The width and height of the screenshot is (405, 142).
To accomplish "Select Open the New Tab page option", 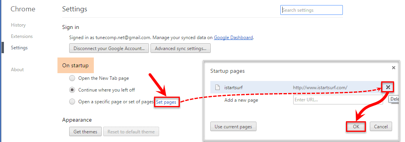I will pyautogui.click(x=72, y=78).
